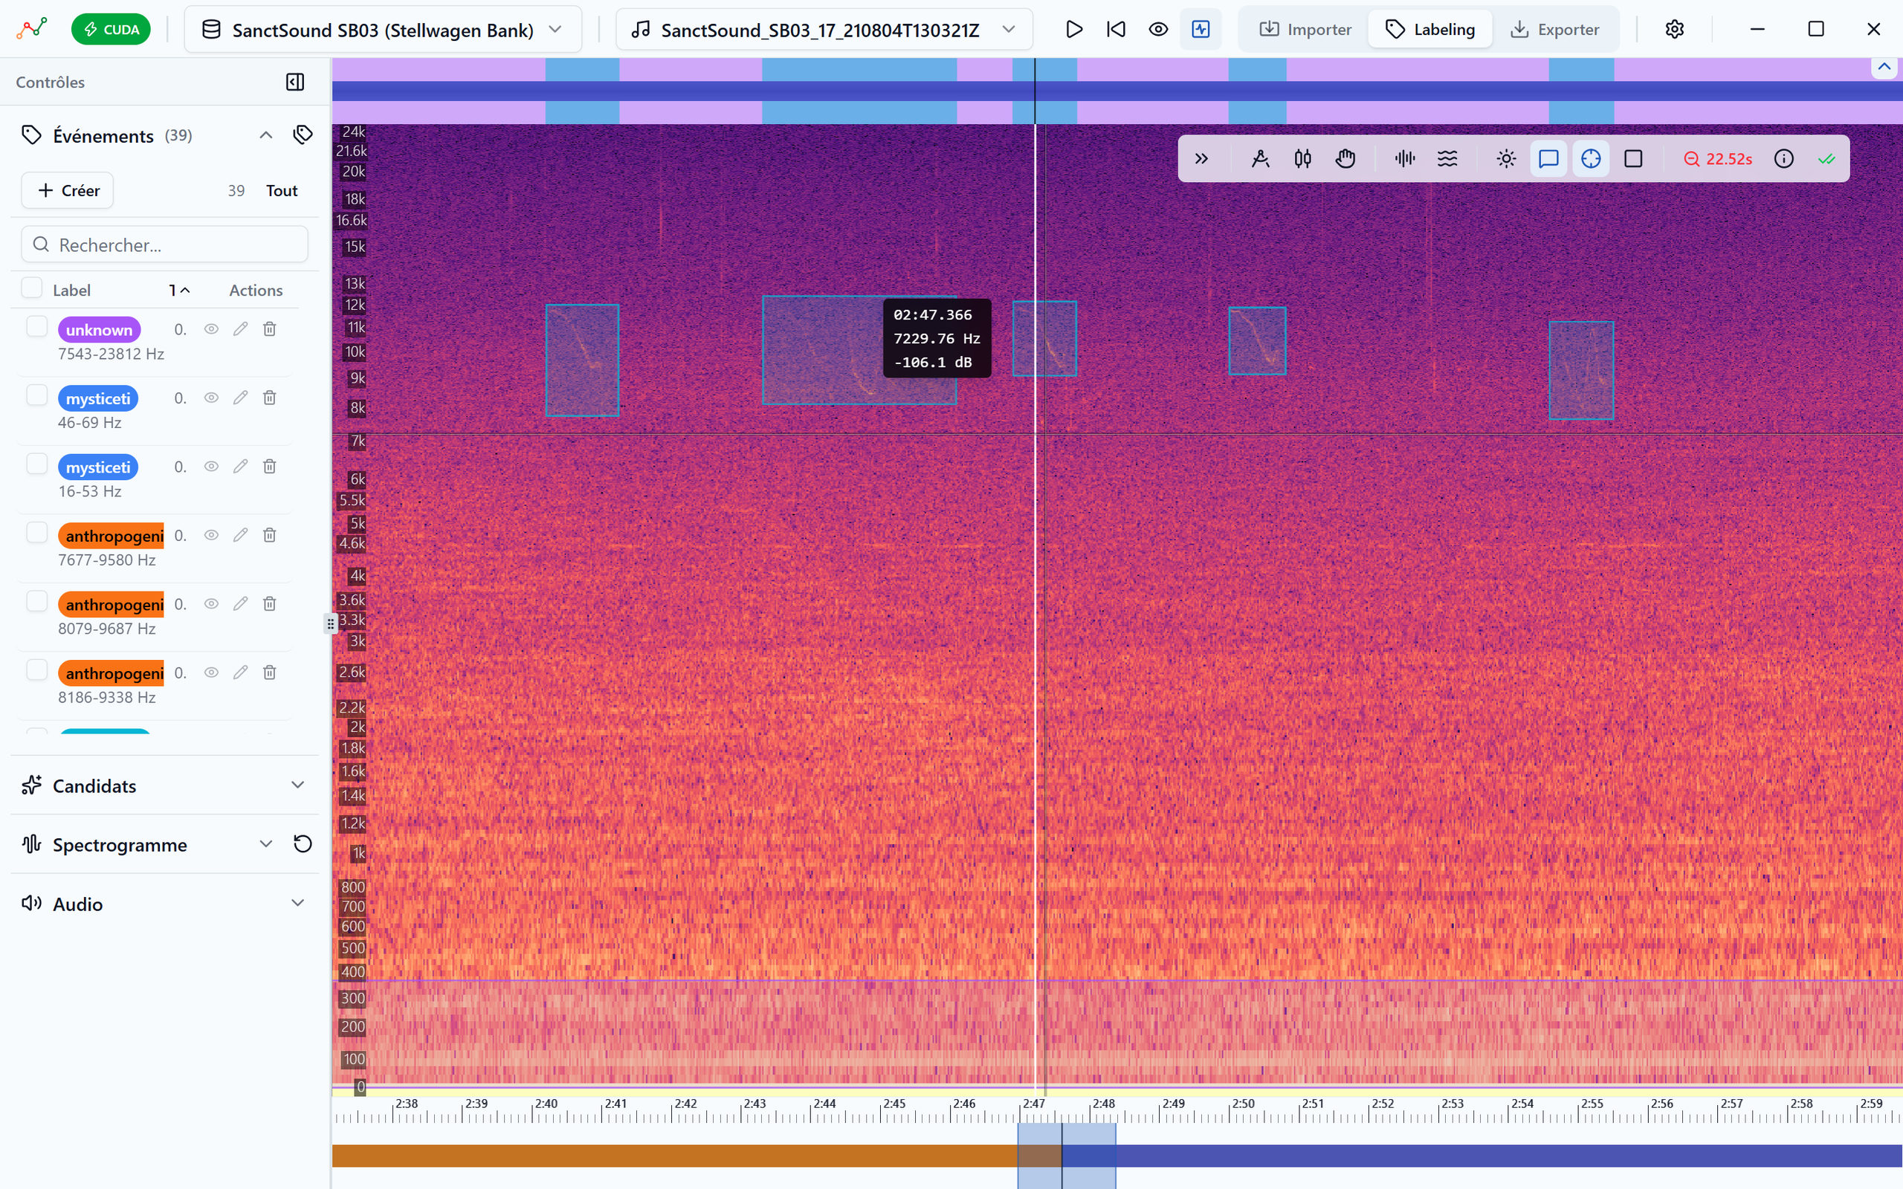Viewport: 1903px width, 1189px height.
Task: Open the SanctSound_SB03_17 audio file dropdown
Action: [x=824, y=30]
